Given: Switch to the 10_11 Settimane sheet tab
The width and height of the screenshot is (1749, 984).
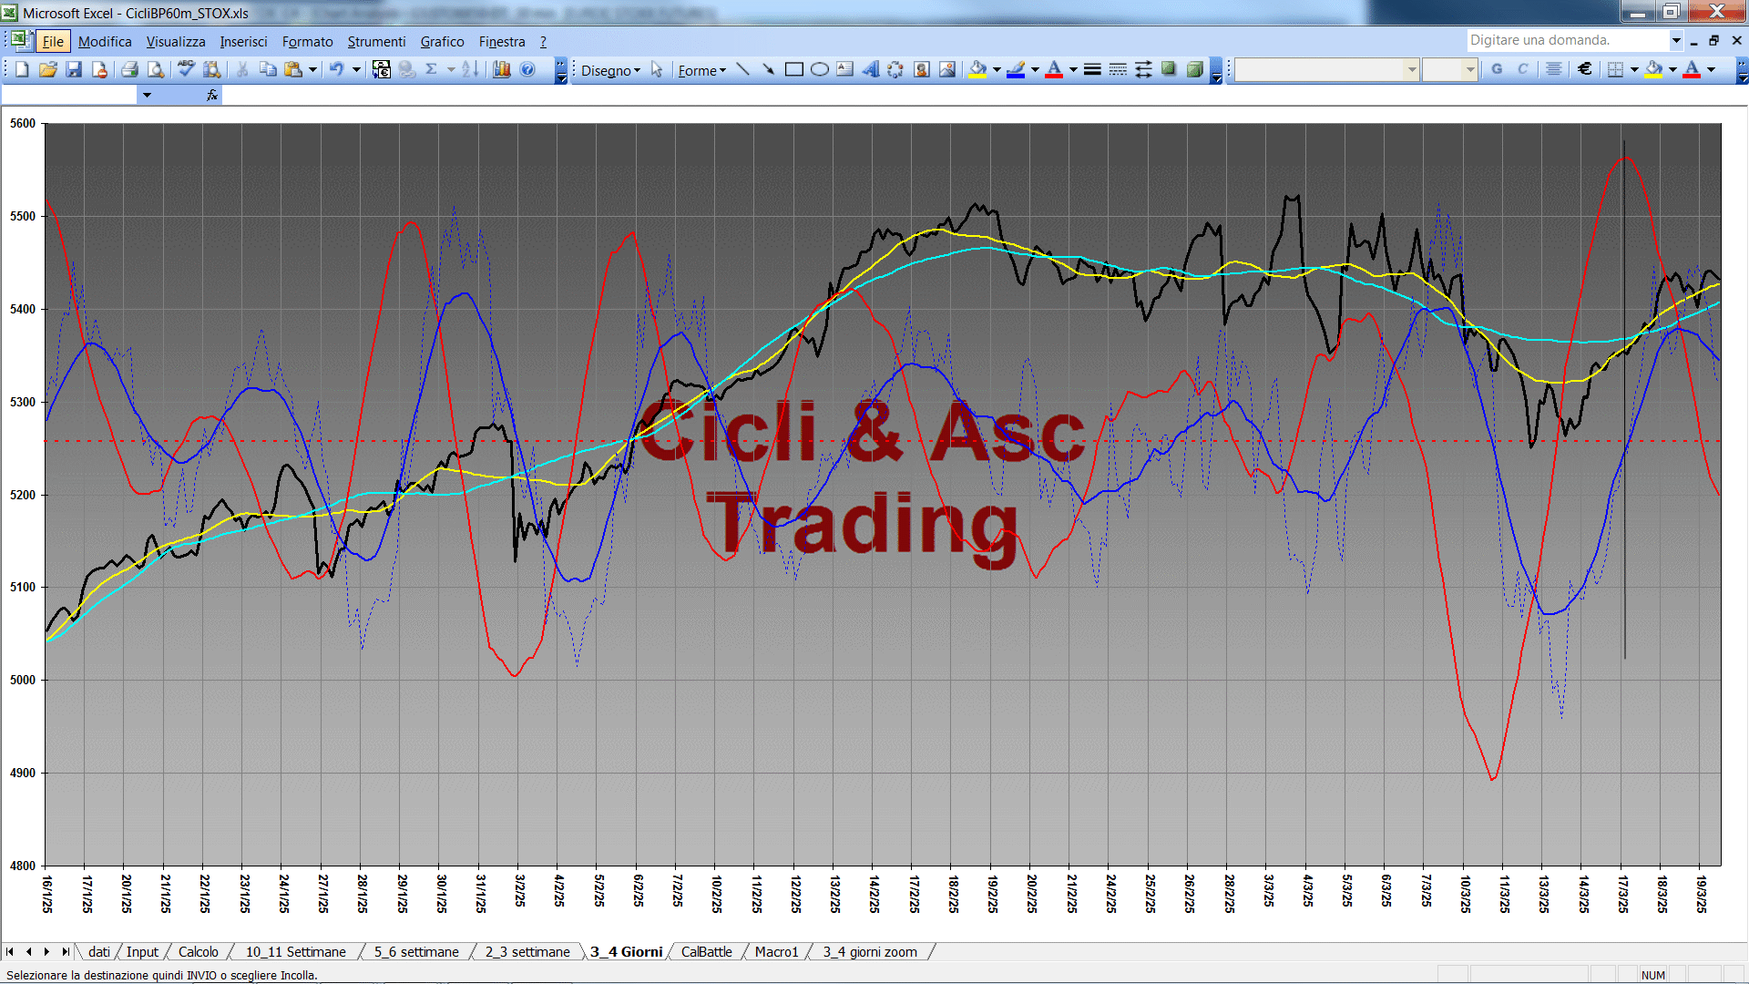Looking at the screenshot, I should pos(295,951).
